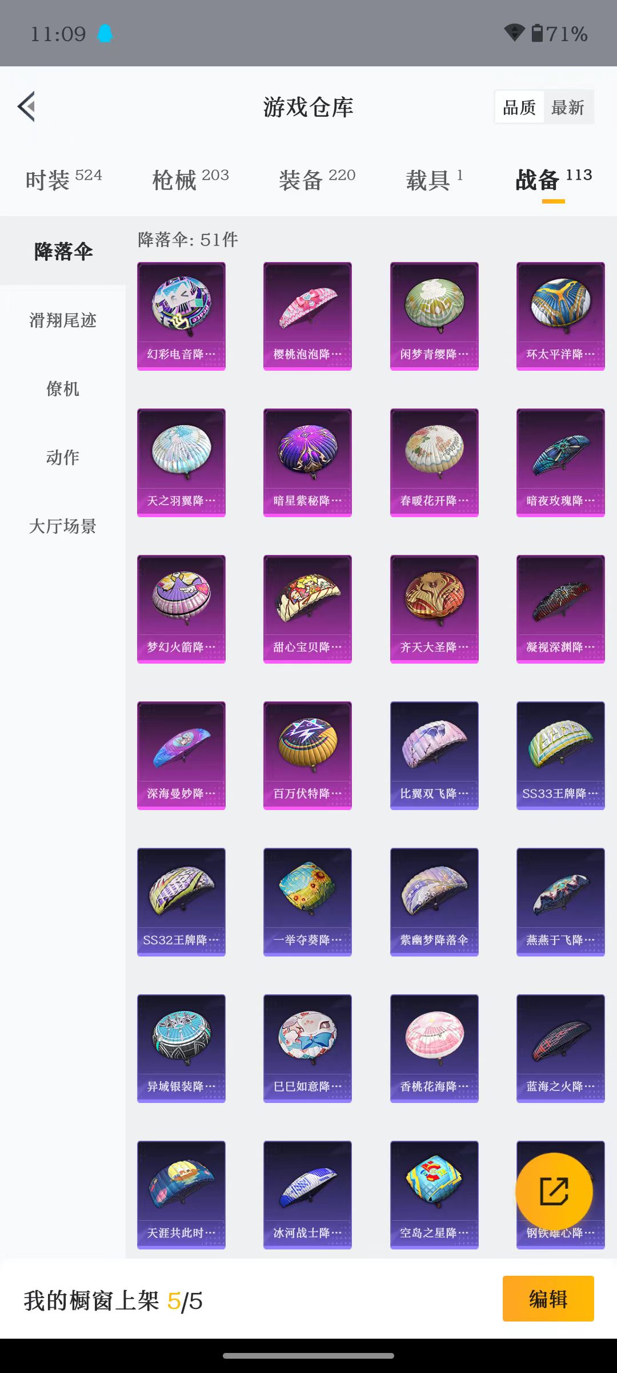The height and width of the screenshot is (1373, 617).
Task: Tap the back arrow icon
Action: 26,106
